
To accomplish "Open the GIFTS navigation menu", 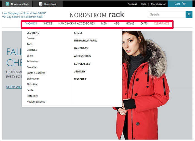I will 144,23.
